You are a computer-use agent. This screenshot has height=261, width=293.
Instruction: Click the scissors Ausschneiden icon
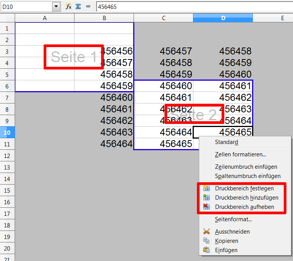tap(207, 232)
